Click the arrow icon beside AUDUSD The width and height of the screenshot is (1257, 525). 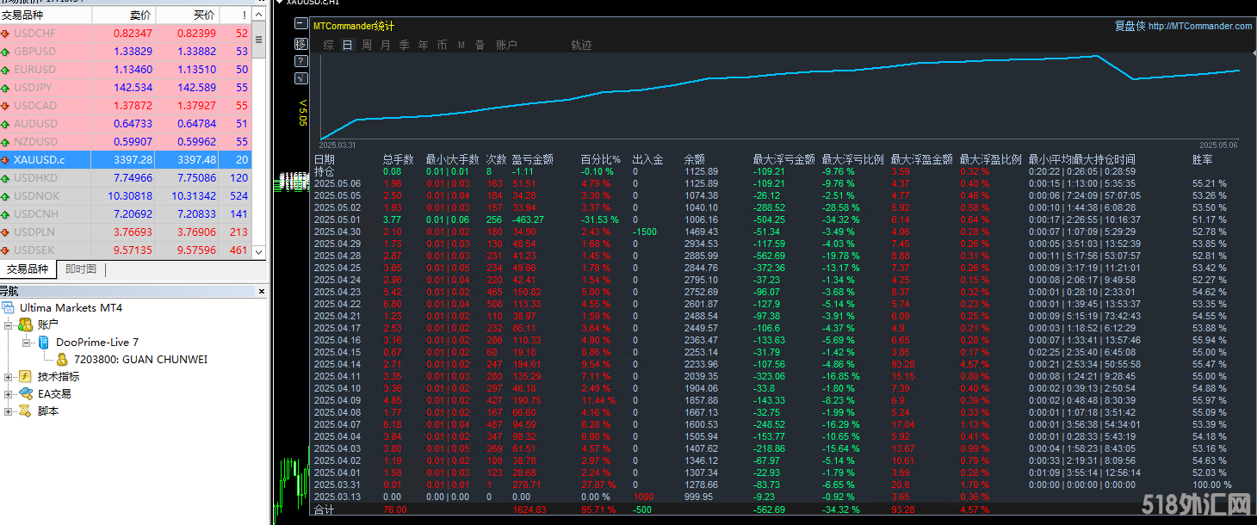tap(5, 124)
